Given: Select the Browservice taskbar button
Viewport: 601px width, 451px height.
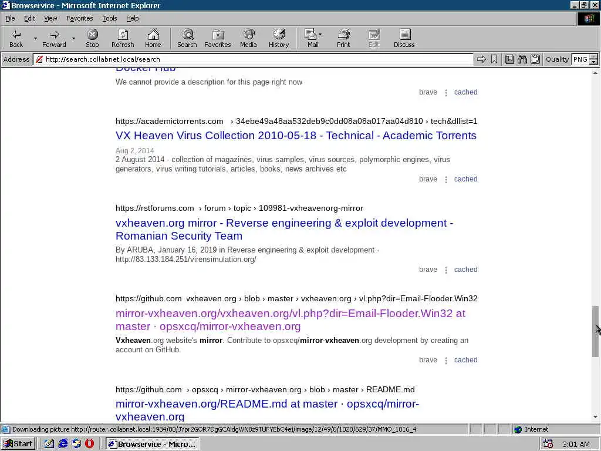Looking at the screenshot, I should coord(152,444).
